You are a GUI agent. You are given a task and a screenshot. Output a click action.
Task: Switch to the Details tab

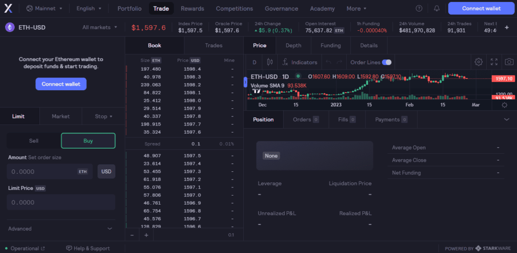[x=369, y=45]
